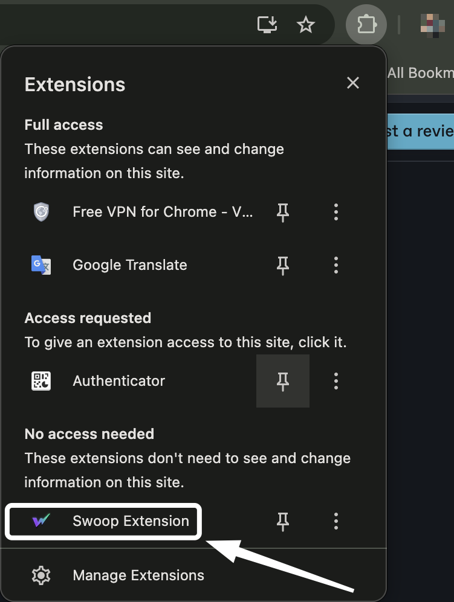Viewport: 454px width, 602px height.
Task: Click the Authenticator QR code icon
Action: [x=41, y=381]
